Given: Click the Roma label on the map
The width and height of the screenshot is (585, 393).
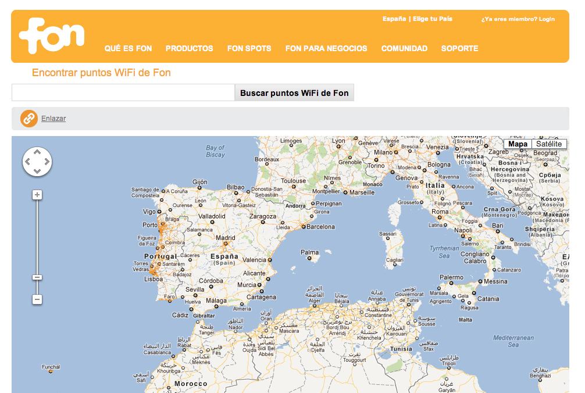Looking at the screenshot, I should click(x=440, y=212).
